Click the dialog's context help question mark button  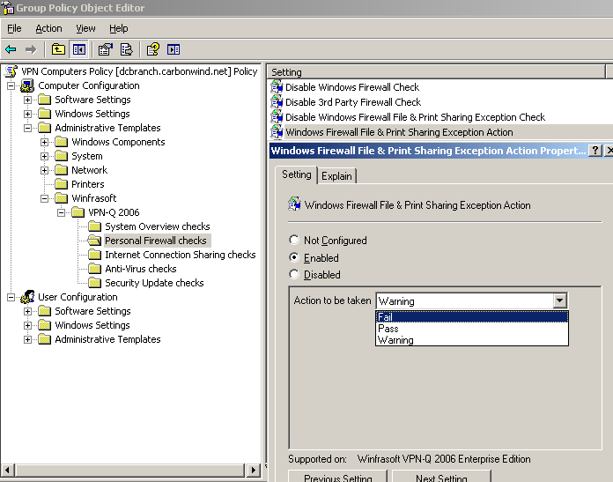click(x=595, y=151)
